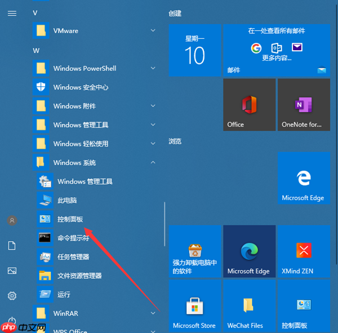Click the app list scrollbar thumb
Image resolution: width=338 pixels, height=333 pixels.
point(164,224)
